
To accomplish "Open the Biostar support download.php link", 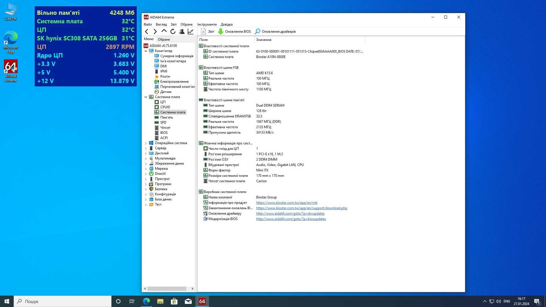I will [301, 208].
